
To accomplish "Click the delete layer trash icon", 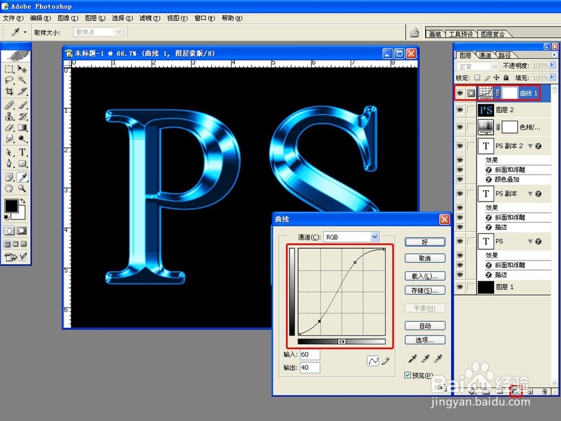I will (544, 391).
